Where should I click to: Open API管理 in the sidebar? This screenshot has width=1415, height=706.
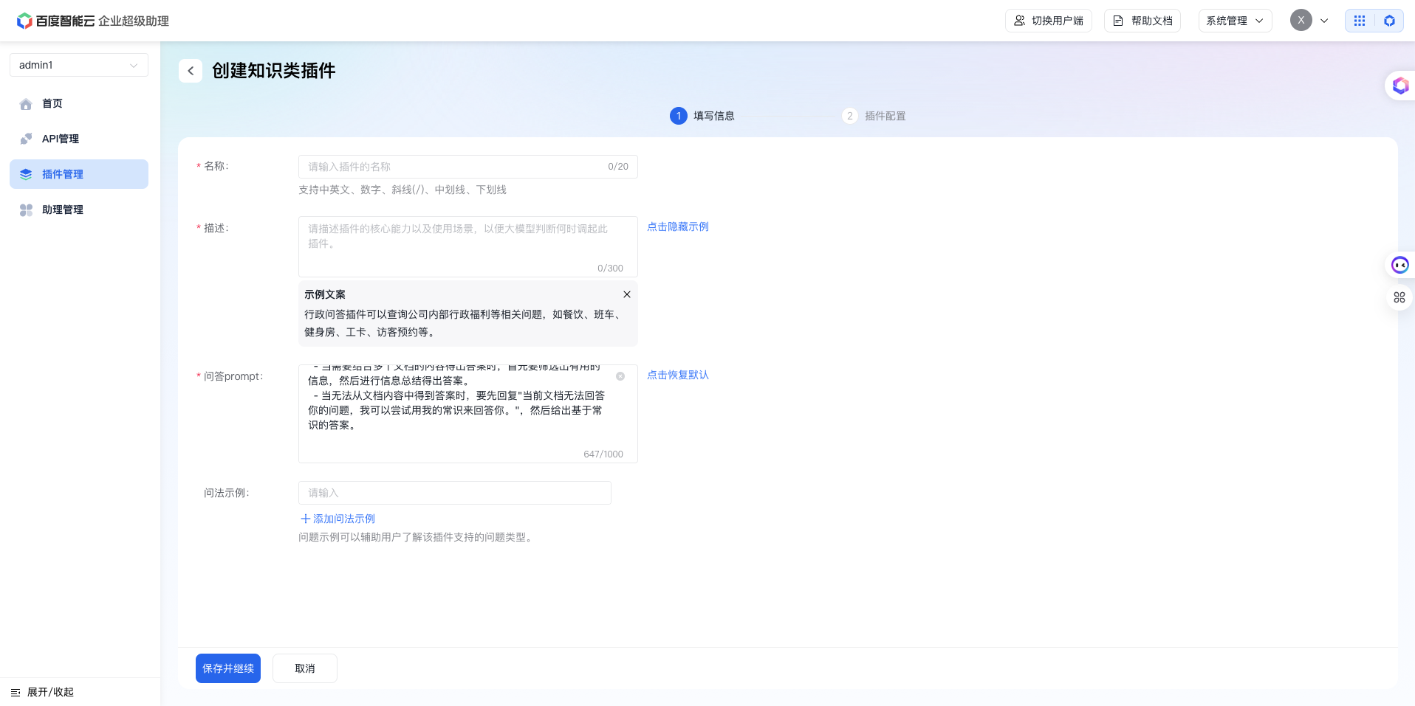pyautogui.click(x=79, y=139)
